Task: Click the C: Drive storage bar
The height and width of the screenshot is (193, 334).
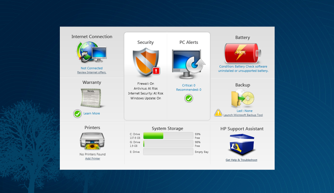Action: (168, 136)
